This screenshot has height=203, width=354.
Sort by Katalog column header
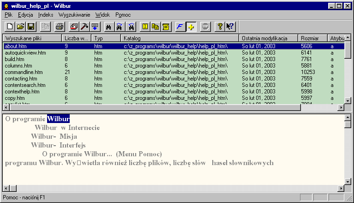[180, 38]
